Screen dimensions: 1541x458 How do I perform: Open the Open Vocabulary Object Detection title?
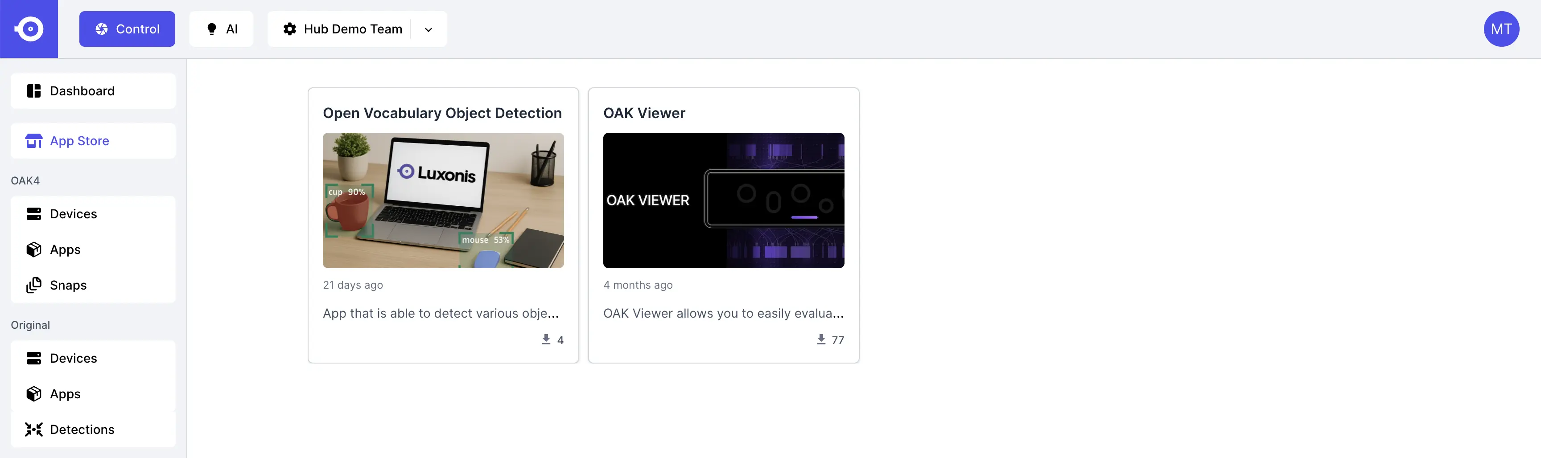click(442, 113)
